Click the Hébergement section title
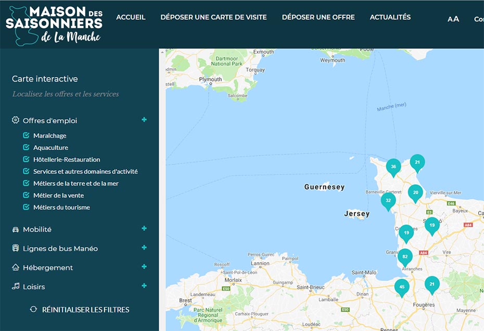 tap(48, 268)
